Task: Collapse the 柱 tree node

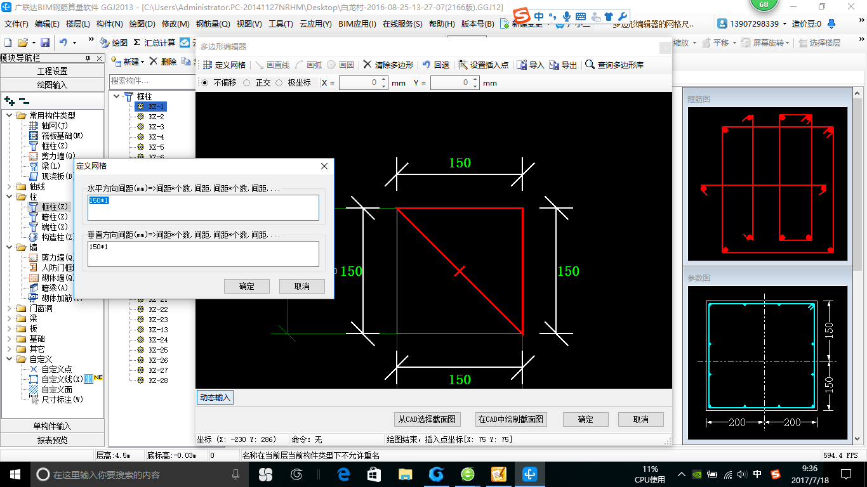Action: point(10,197)
